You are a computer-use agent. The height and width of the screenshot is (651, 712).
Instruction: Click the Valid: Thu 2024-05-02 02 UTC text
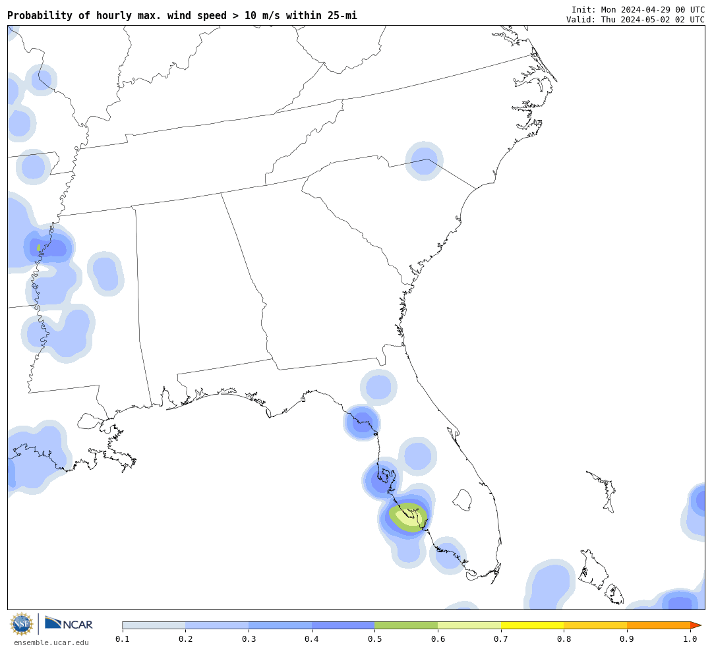point(636,20)
